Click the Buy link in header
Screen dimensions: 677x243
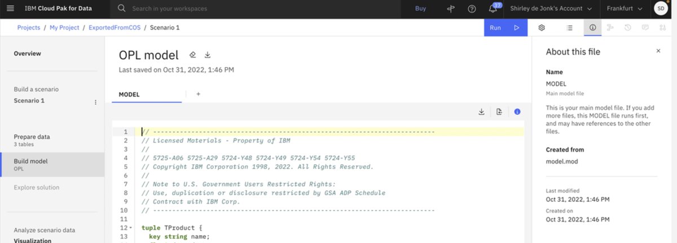pos(420,9)
